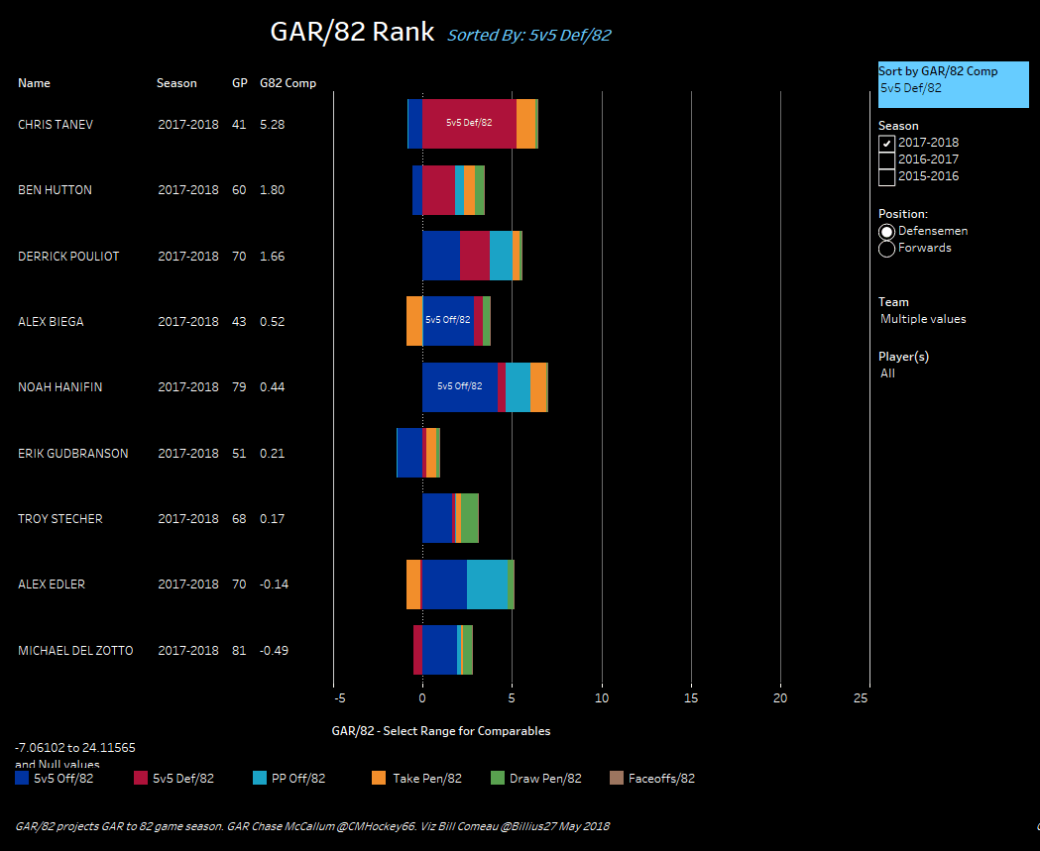Click the G82 Comp column header

click(288, 83)
